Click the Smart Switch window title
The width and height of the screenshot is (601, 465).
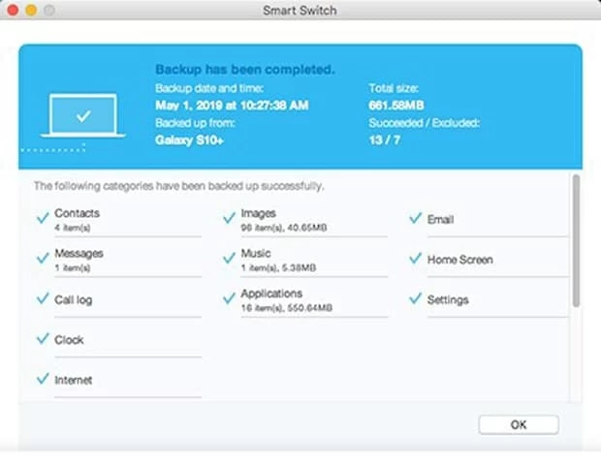(x=300, y=11)
